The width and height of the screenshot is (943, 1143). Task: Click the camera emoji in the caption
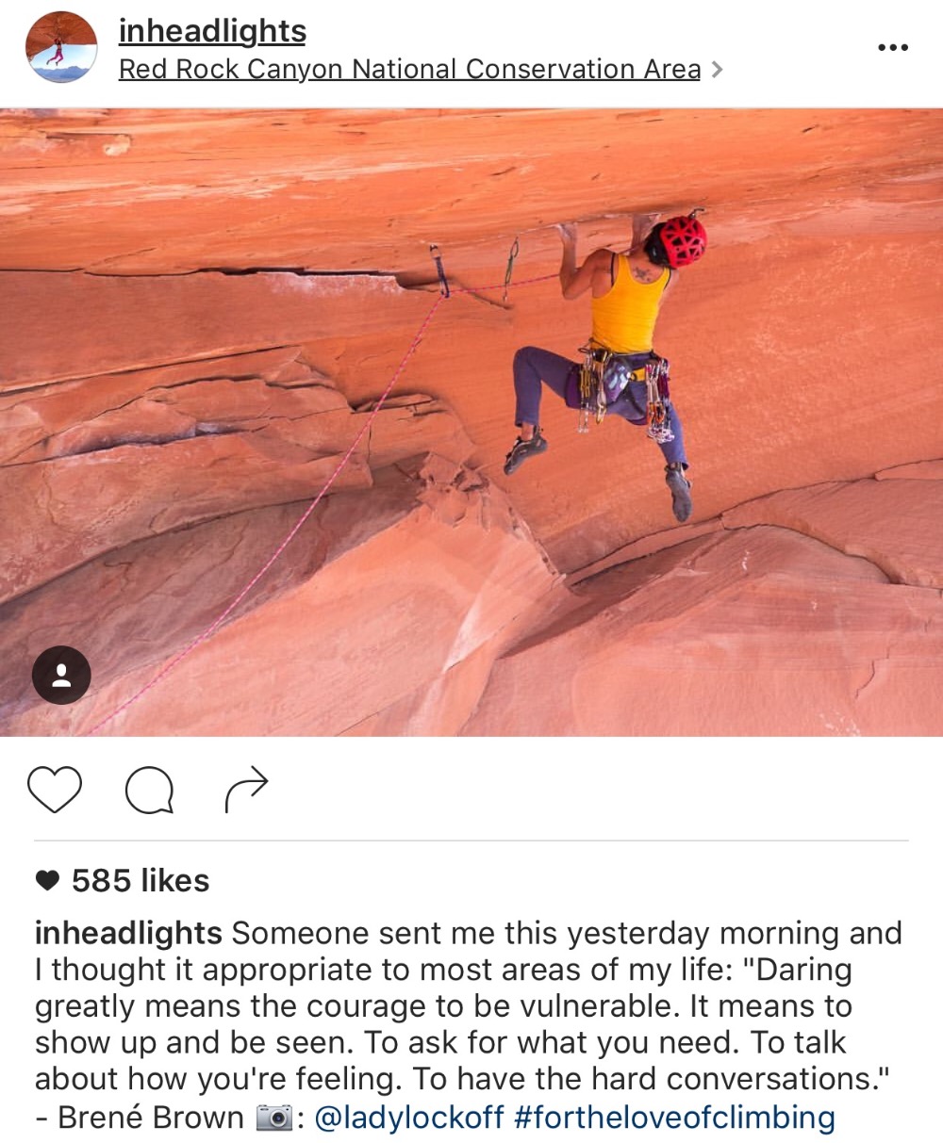pyautogui.click(x=275, y=1118)
